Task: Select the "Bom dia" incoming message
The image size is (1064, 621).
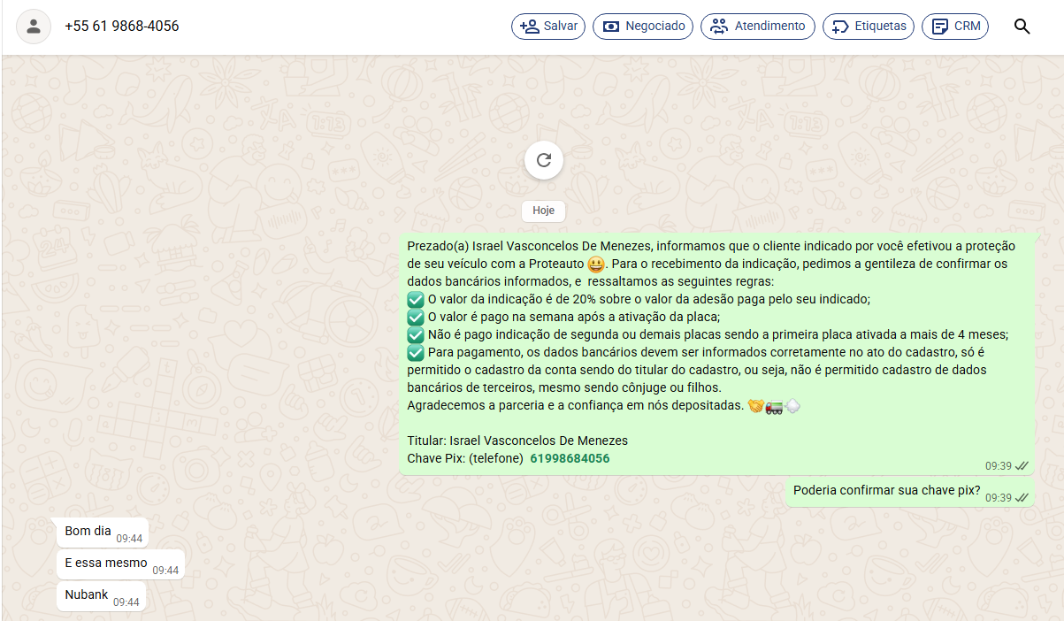Action: coord(88,532)
